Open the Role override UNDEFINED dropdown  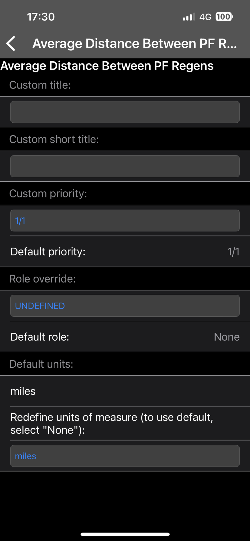tap(125, 306)
